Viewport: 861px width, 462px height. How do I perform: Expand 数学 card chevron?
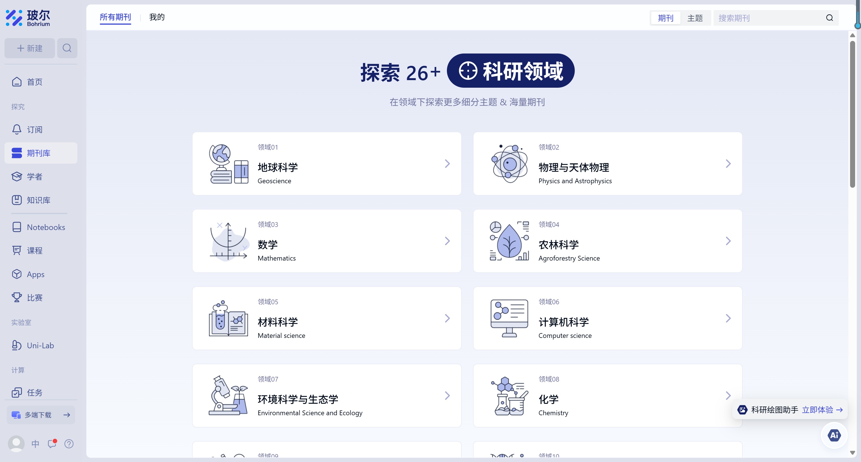coord(447,241)
